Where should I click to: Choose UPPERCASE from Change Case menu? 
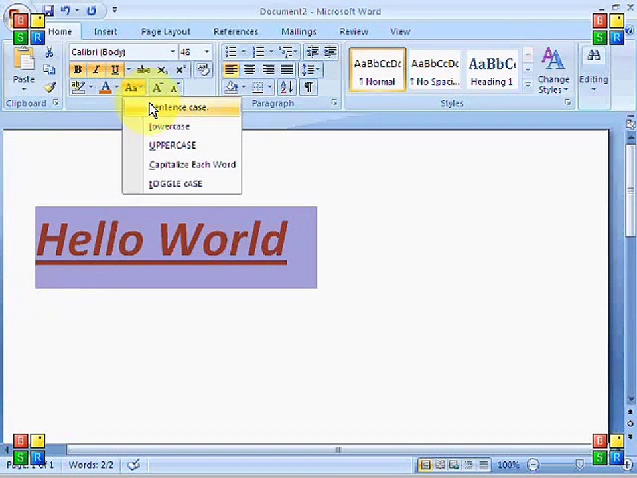[182, 145]
